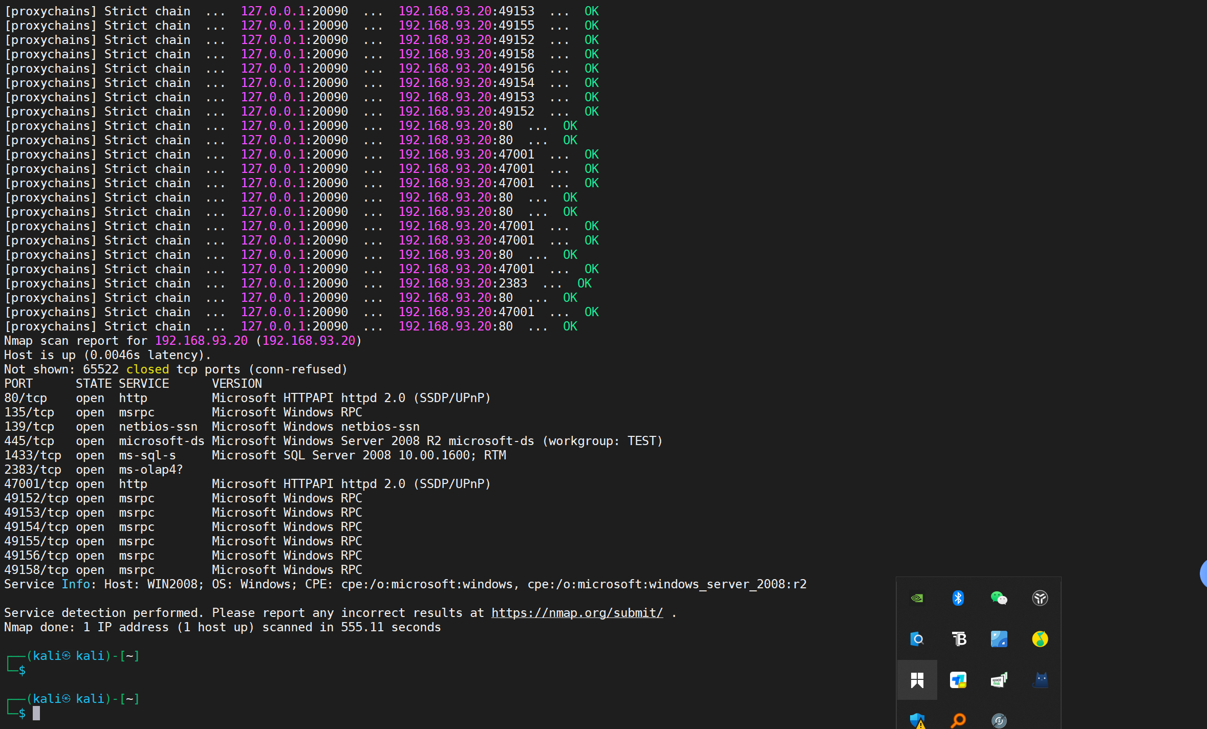Open the blue magnifier QuickLook tray icon
This screenshot has width=1207, height=729.
tap(917, 639)
